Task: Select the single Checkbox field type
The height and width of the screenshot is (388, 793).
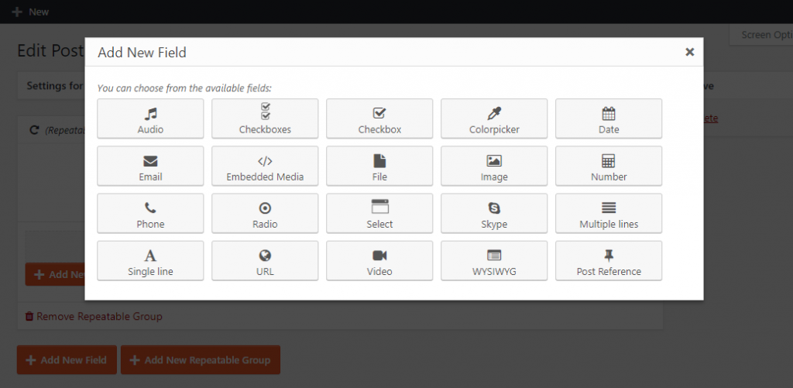Action: pyautogui.click(x=379, y=119)
